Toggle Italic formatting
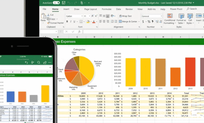The width and height of the screenshot is (204, 123). pos(71,21)
